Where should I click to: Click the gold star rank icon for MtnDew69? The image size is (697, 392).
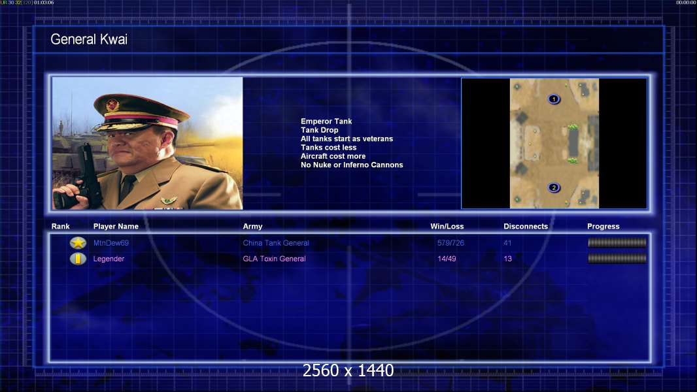click(x=78, y=242)
